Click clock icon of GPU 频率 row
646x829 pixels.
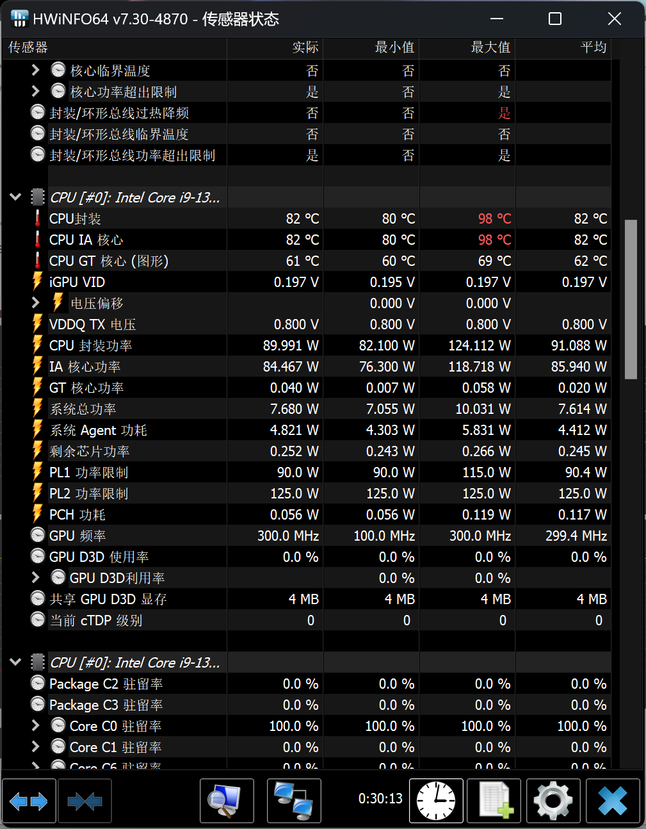[38, 536]
